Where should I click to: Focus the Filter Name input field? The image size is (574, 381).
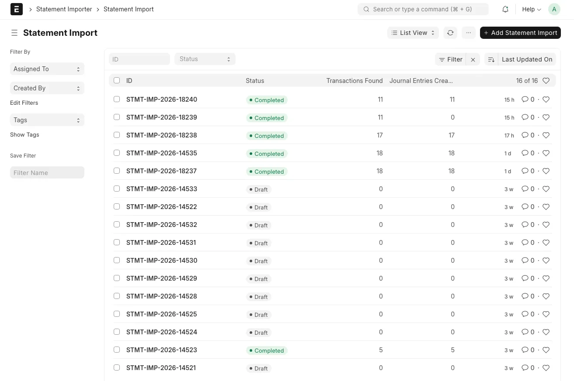pyautogui.click(x=47, y=173)
